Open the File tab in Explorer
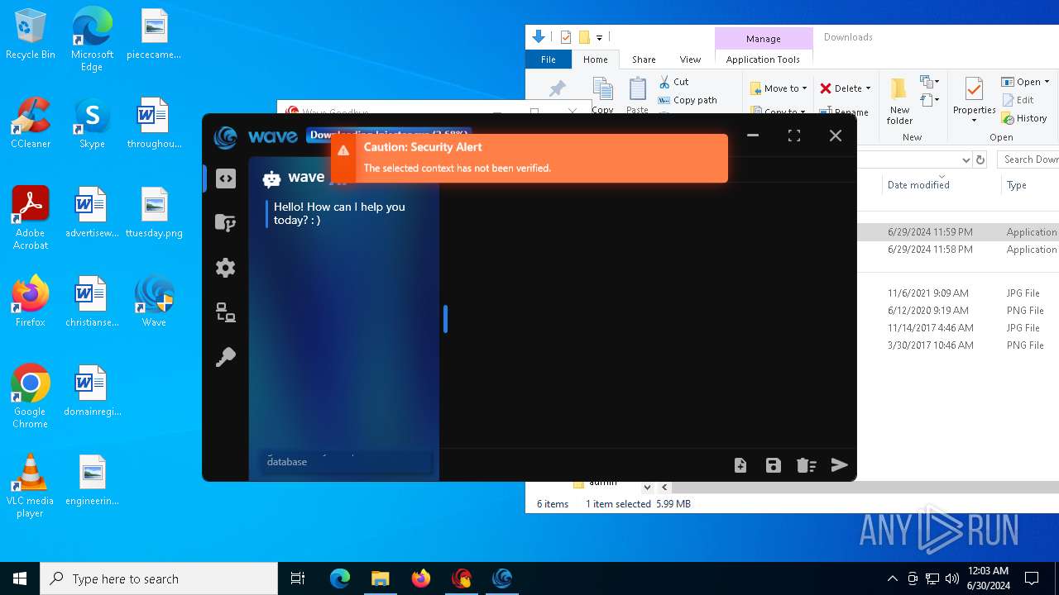 pos(548,59)
